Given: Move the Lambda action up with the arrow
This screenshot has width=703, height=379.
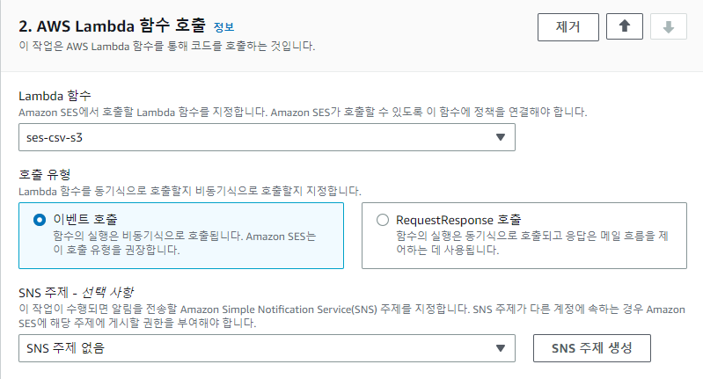Looking at the screenshot, I should (625, 26).
